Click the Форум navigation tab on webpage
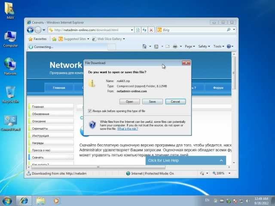 point(218,88)
